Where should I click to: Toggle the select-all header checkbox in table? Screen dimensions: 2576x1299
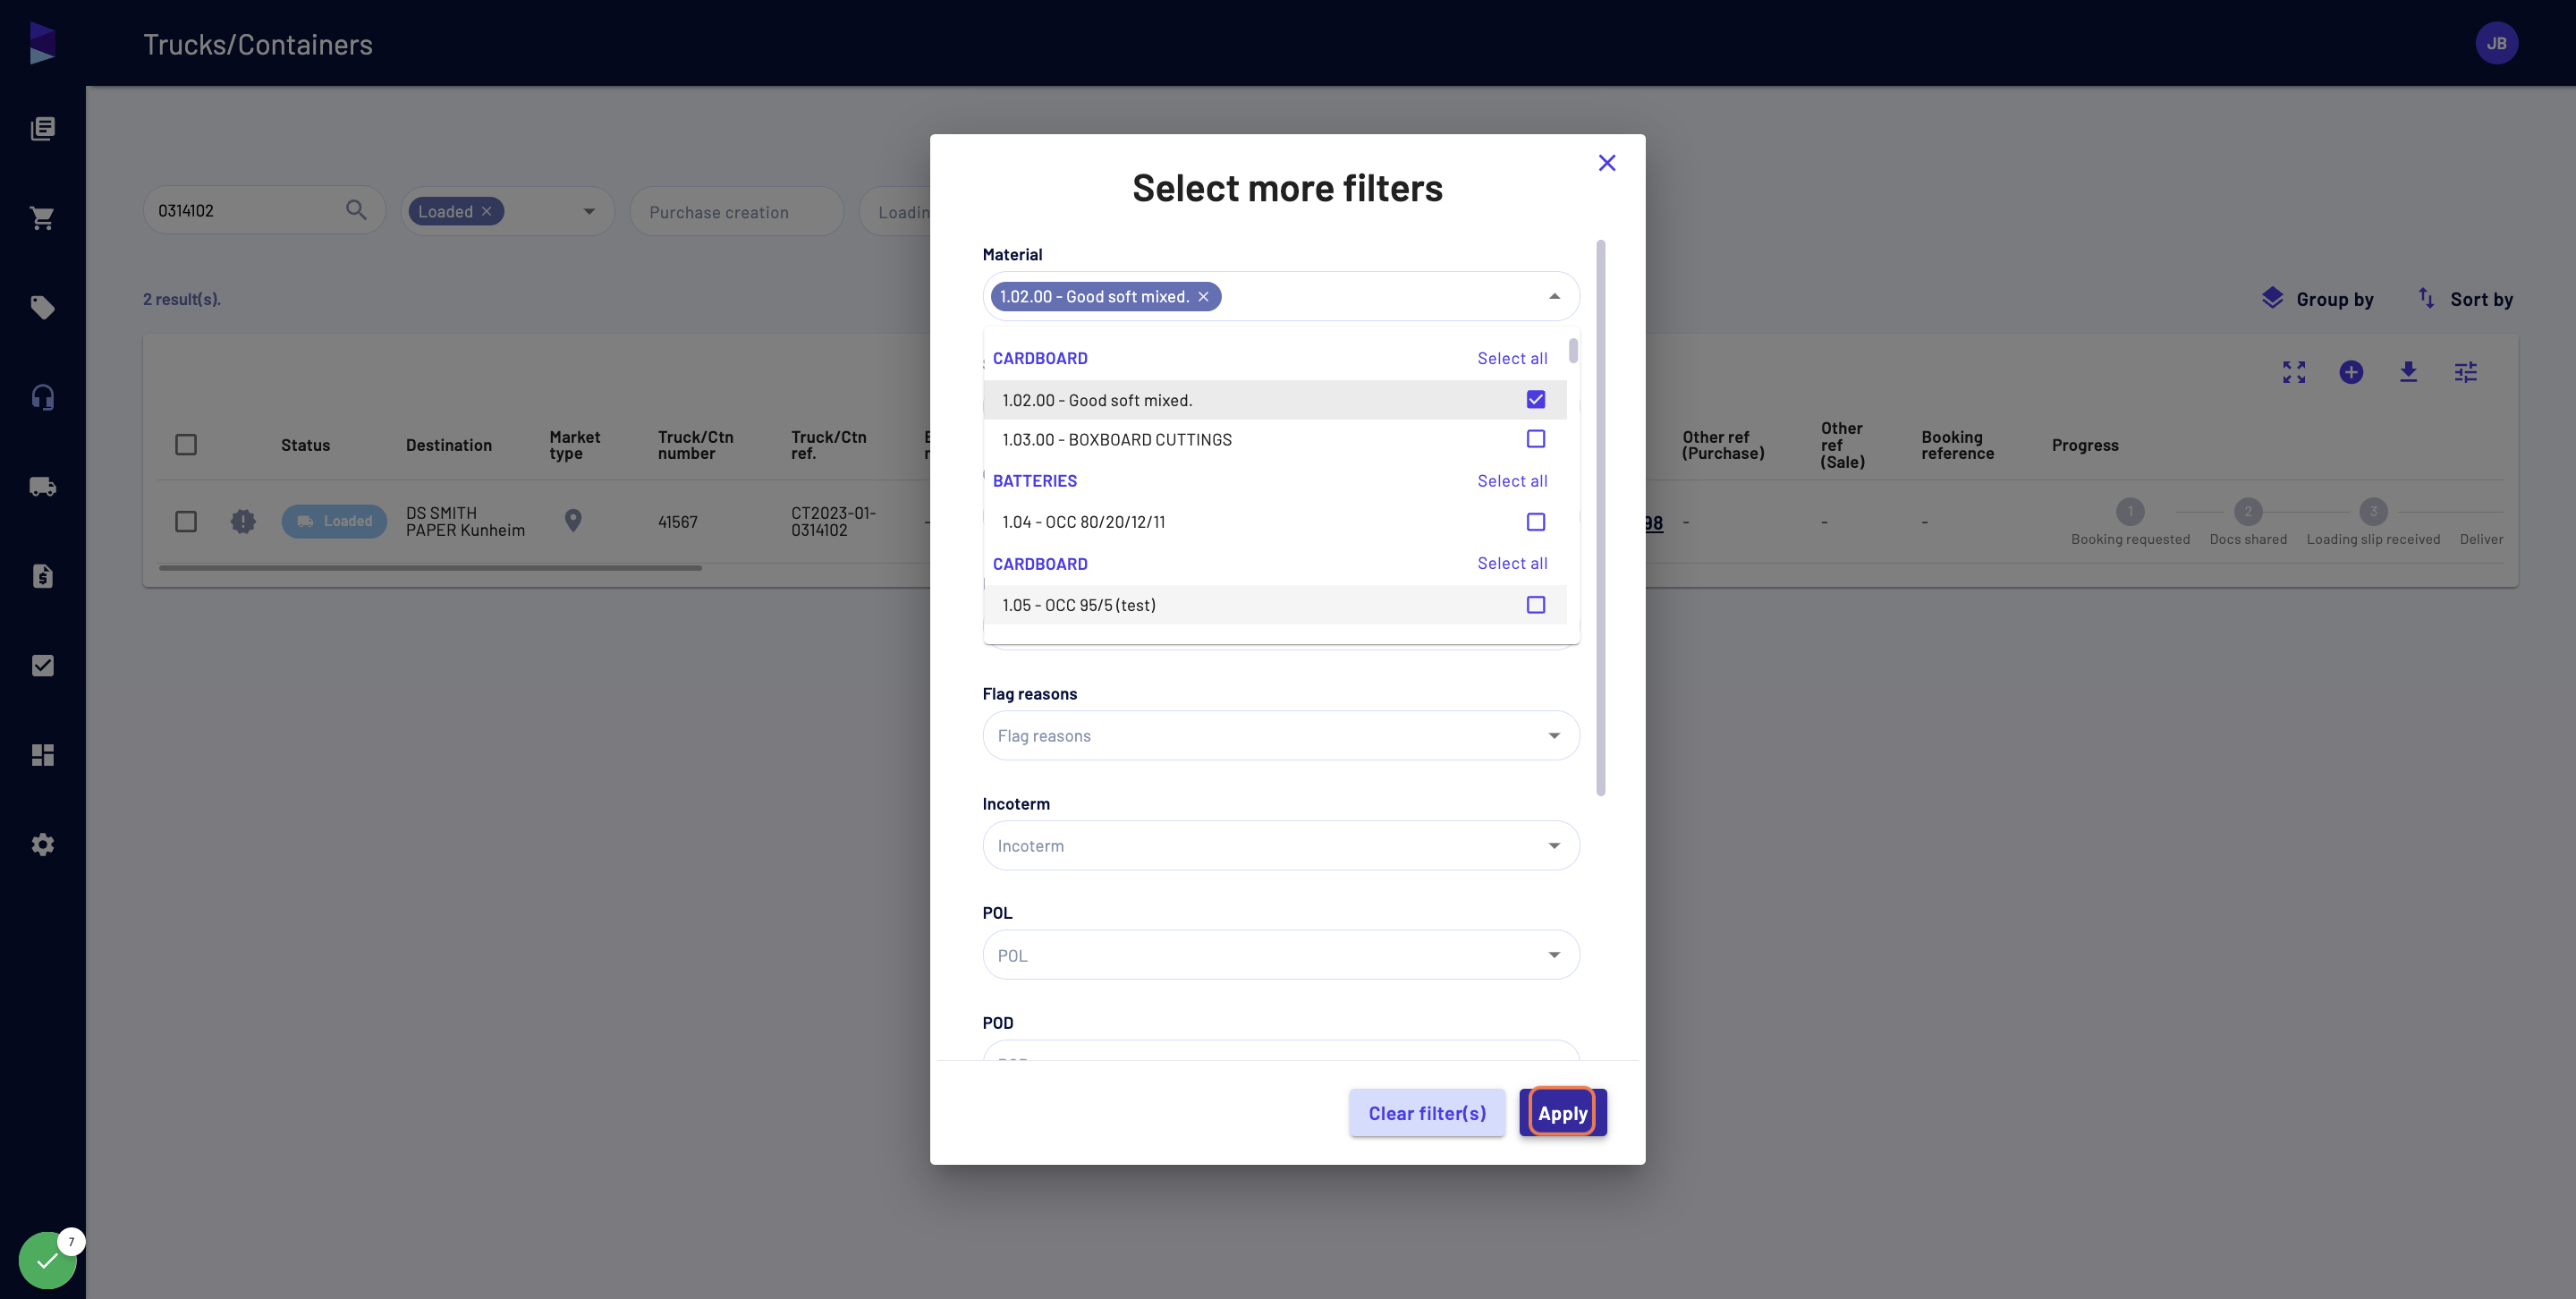[186, 445]
